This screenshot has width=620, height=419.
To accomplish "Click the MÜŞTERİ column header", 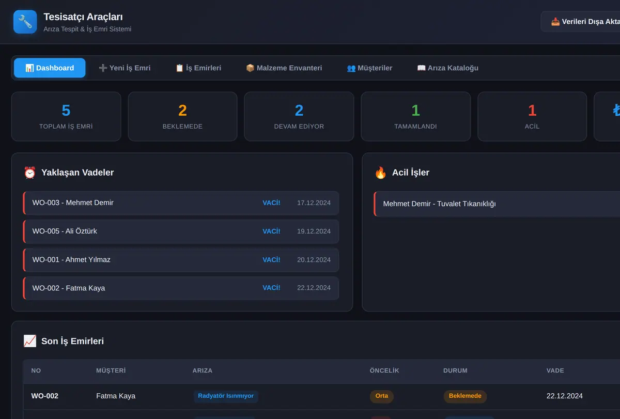I will pos(111,370).
